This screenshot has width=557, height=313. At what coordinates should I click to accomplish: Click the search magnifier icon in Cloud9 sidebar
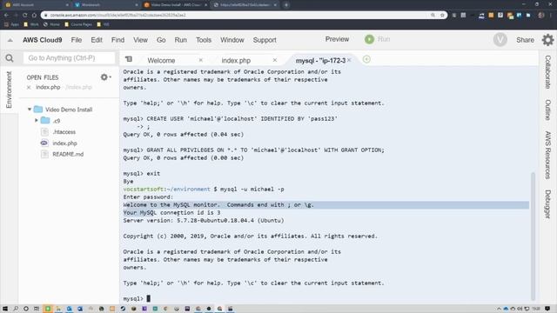(x=10, y=58)
